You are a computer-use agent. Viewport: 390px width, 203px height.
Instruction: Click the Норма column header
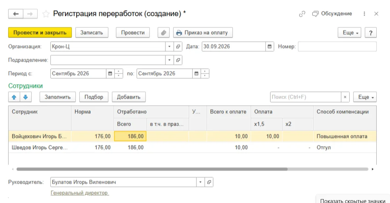[x=93, y=118]
